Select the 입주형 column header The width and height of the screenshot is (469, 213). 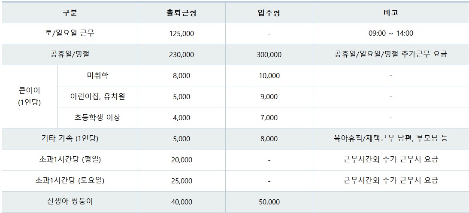click(x=269, y=13)
